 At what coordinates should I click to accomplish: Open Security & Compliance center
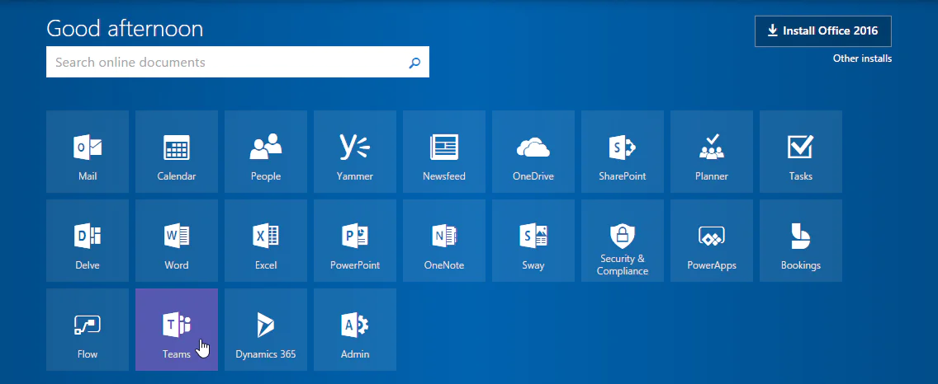click(623, 241)
